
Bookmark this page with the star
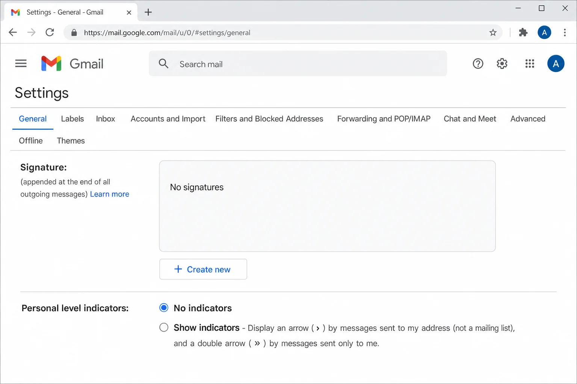493,33
